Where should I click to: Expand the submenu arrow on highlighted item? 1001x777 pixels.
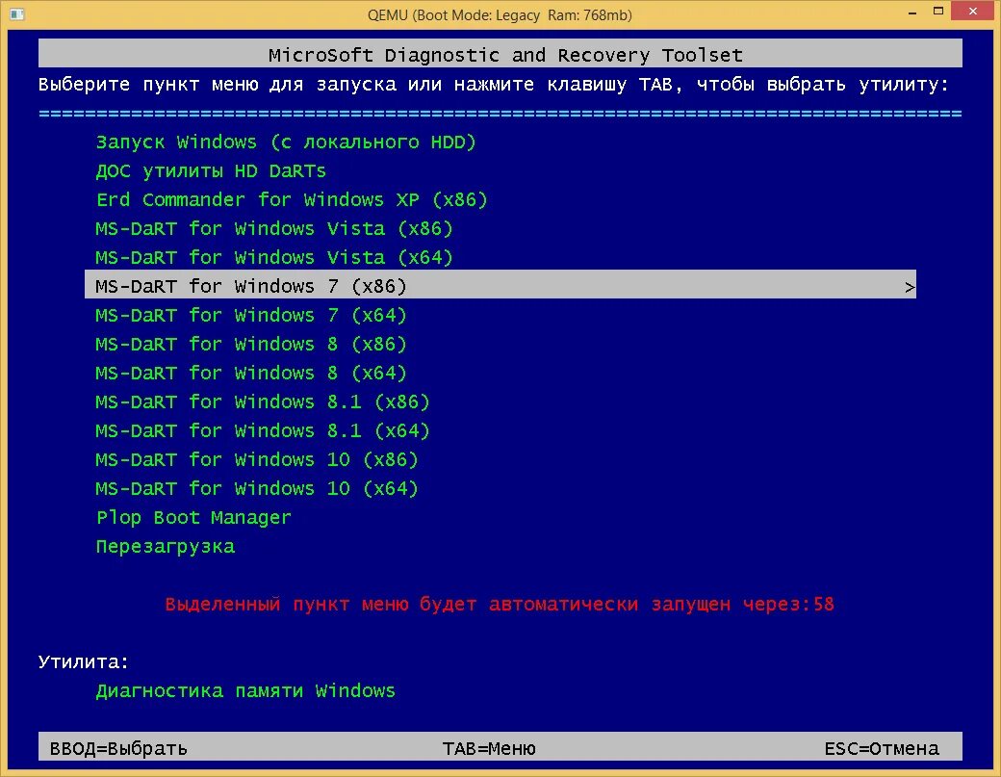(x=907, y=286)
